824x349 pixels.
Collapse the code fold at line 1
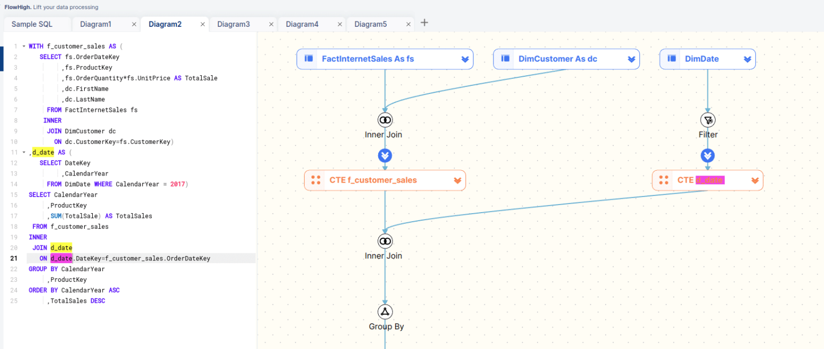click(x=24, y=46)
